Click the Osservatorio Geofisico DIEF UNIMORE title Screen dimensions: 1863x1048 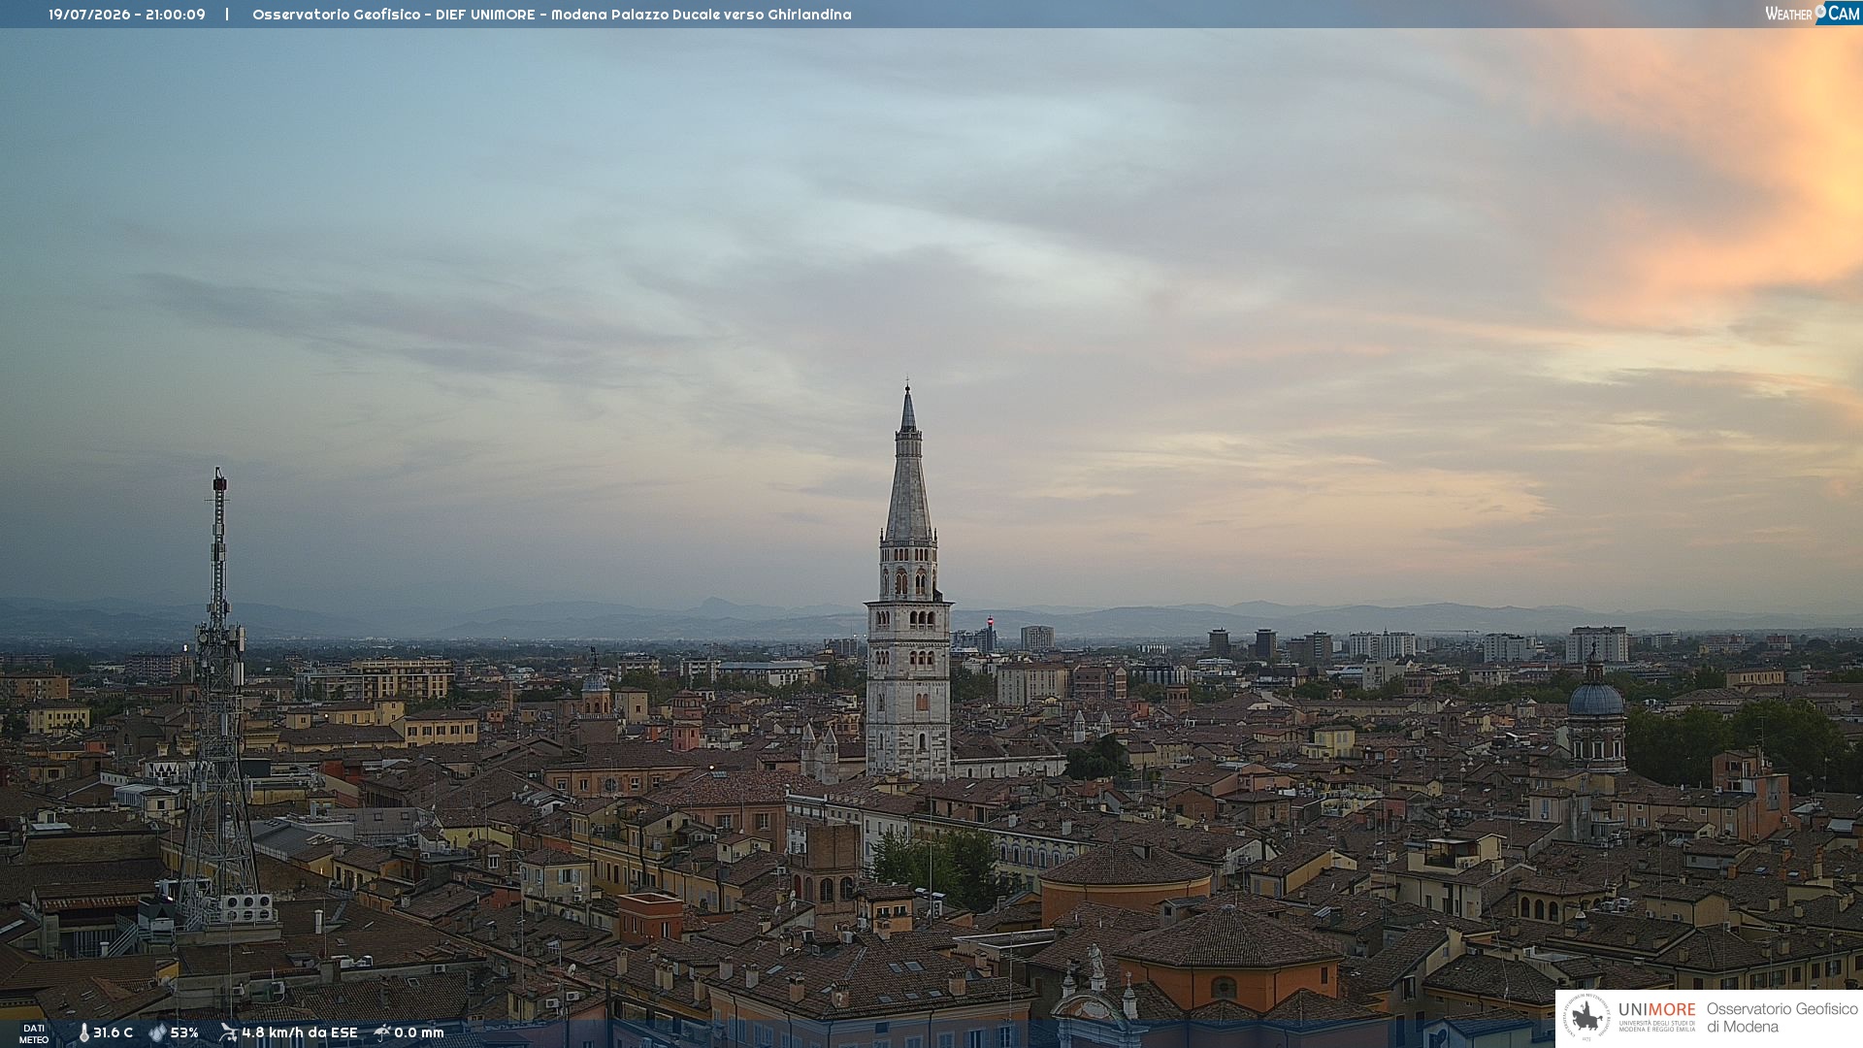552,15
